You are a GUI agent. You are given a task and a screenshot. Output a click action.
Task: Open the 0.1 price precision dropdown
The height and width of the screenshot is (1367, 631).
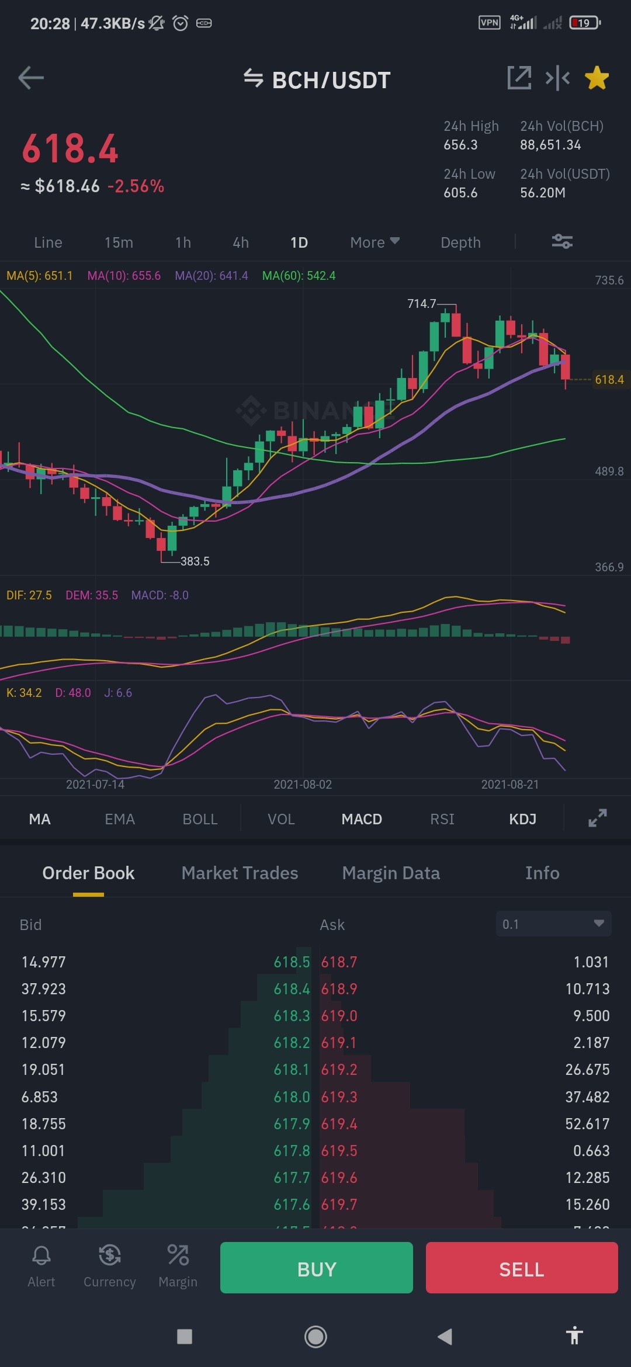[x=553, y=924]
